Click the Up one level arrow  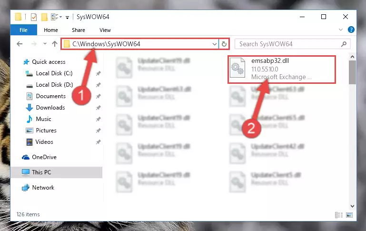(55, 44)
